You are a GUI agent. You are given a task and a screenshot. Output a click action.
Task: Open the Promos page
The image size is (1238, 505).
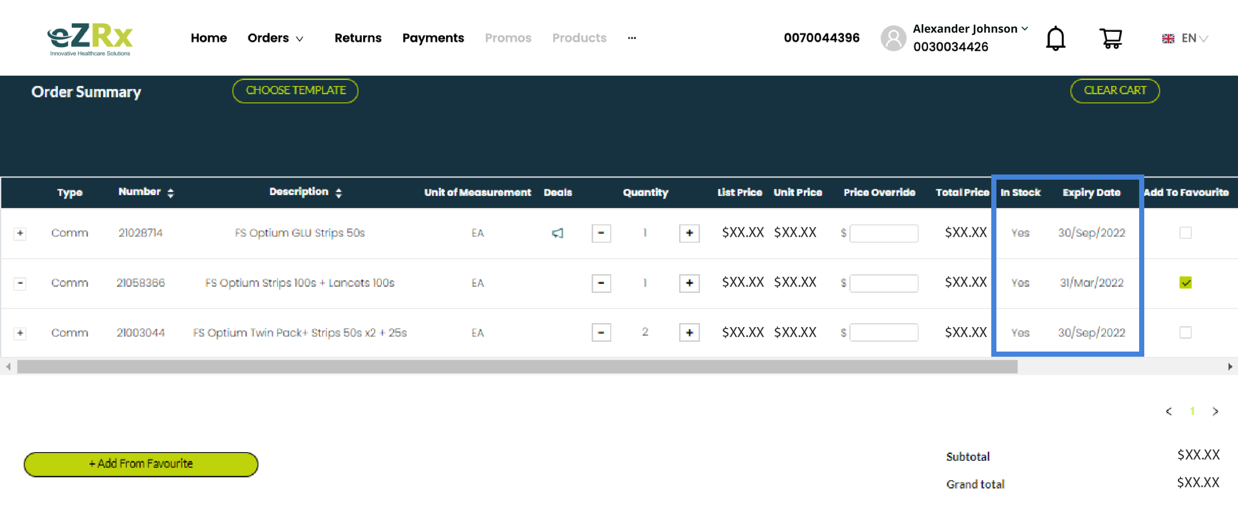click(x=508, y=38)
